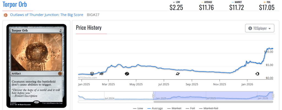Click the checkered flag set marker on chart

click(101, 74)
